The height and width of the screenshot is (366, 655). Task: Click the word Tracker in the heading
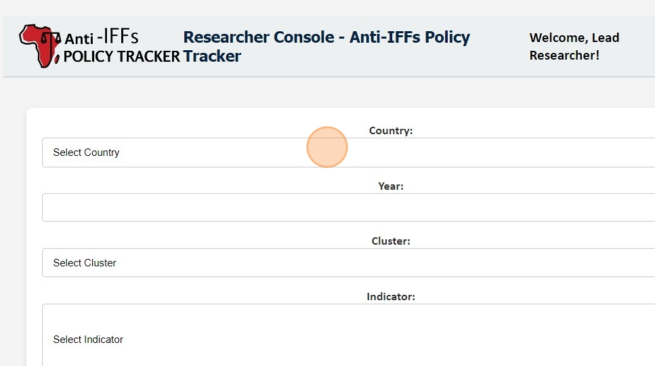[212, 56]
